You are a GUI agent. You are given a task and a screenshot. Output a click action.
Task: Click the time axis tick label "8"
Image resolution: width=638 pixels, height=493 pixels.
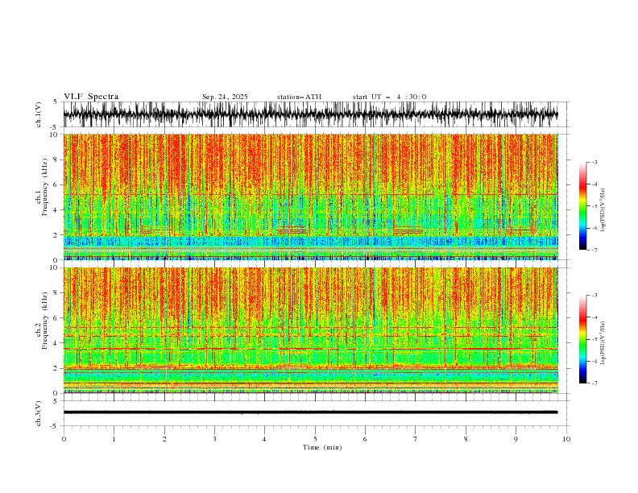coord(466,439)
